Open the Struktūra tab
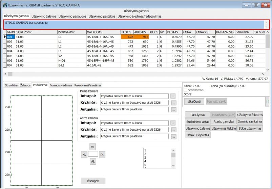This screenshot has height=189, width=272. point(11,85)
